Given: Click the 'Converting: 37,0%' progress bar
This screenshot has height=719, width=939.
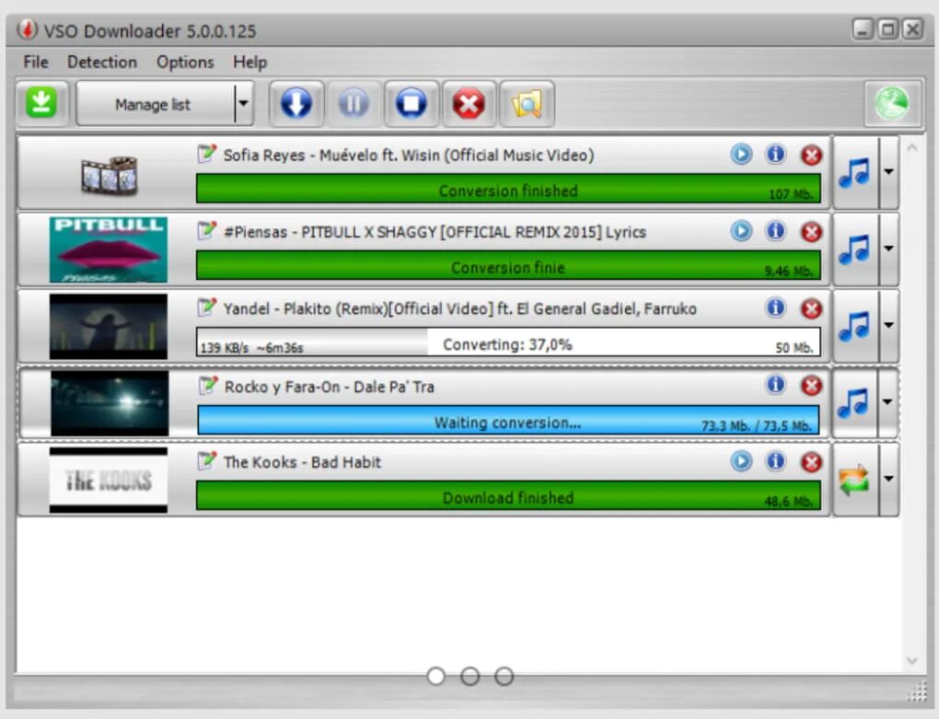Looking at the screenshot, I should click(x=508, y=342).
